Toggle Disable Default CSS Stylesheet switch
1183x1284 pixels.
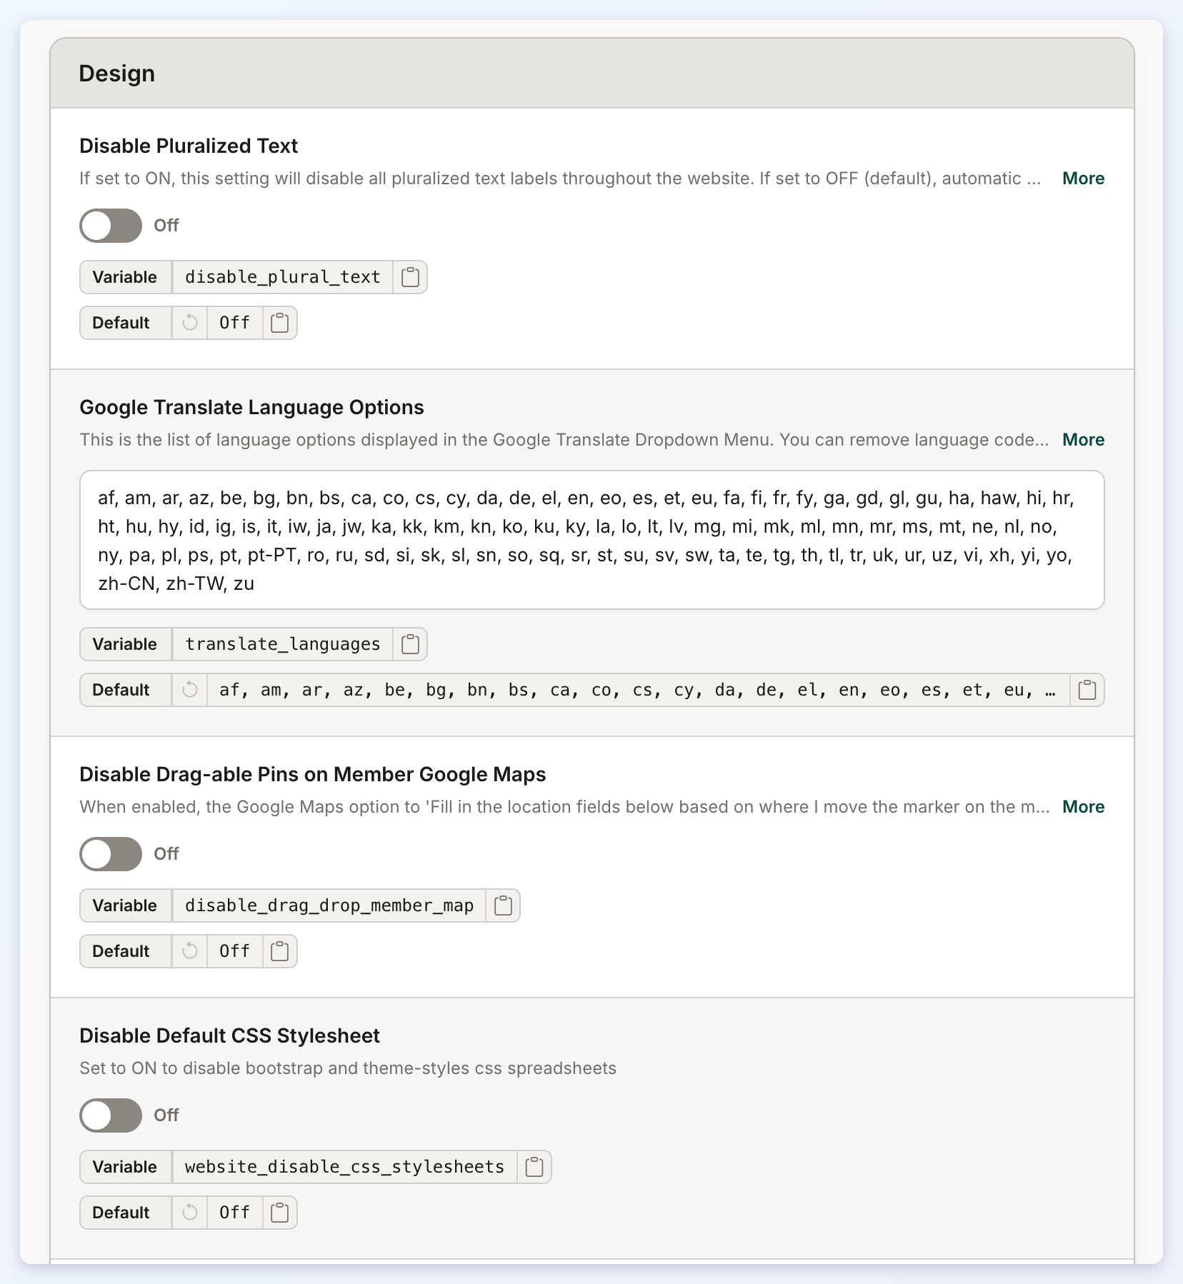pyautogui.click(x=111, y=1115)
